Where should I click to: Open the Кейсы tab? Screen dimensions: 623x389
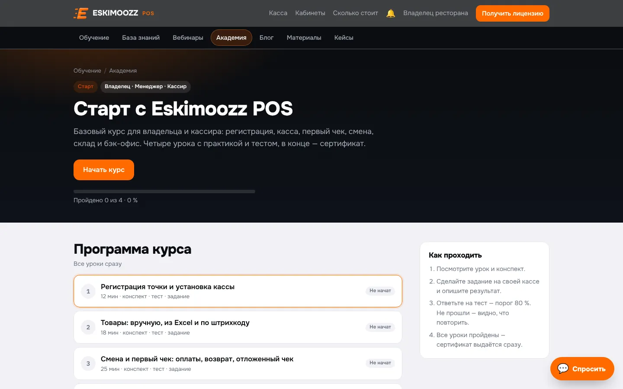click(344, 38)
